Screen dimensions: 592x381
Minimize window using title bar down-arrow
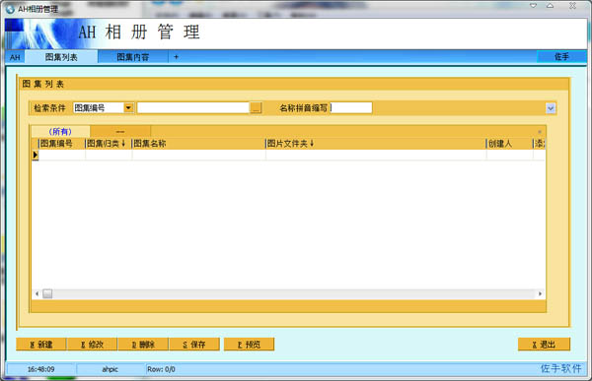(533, 6)
